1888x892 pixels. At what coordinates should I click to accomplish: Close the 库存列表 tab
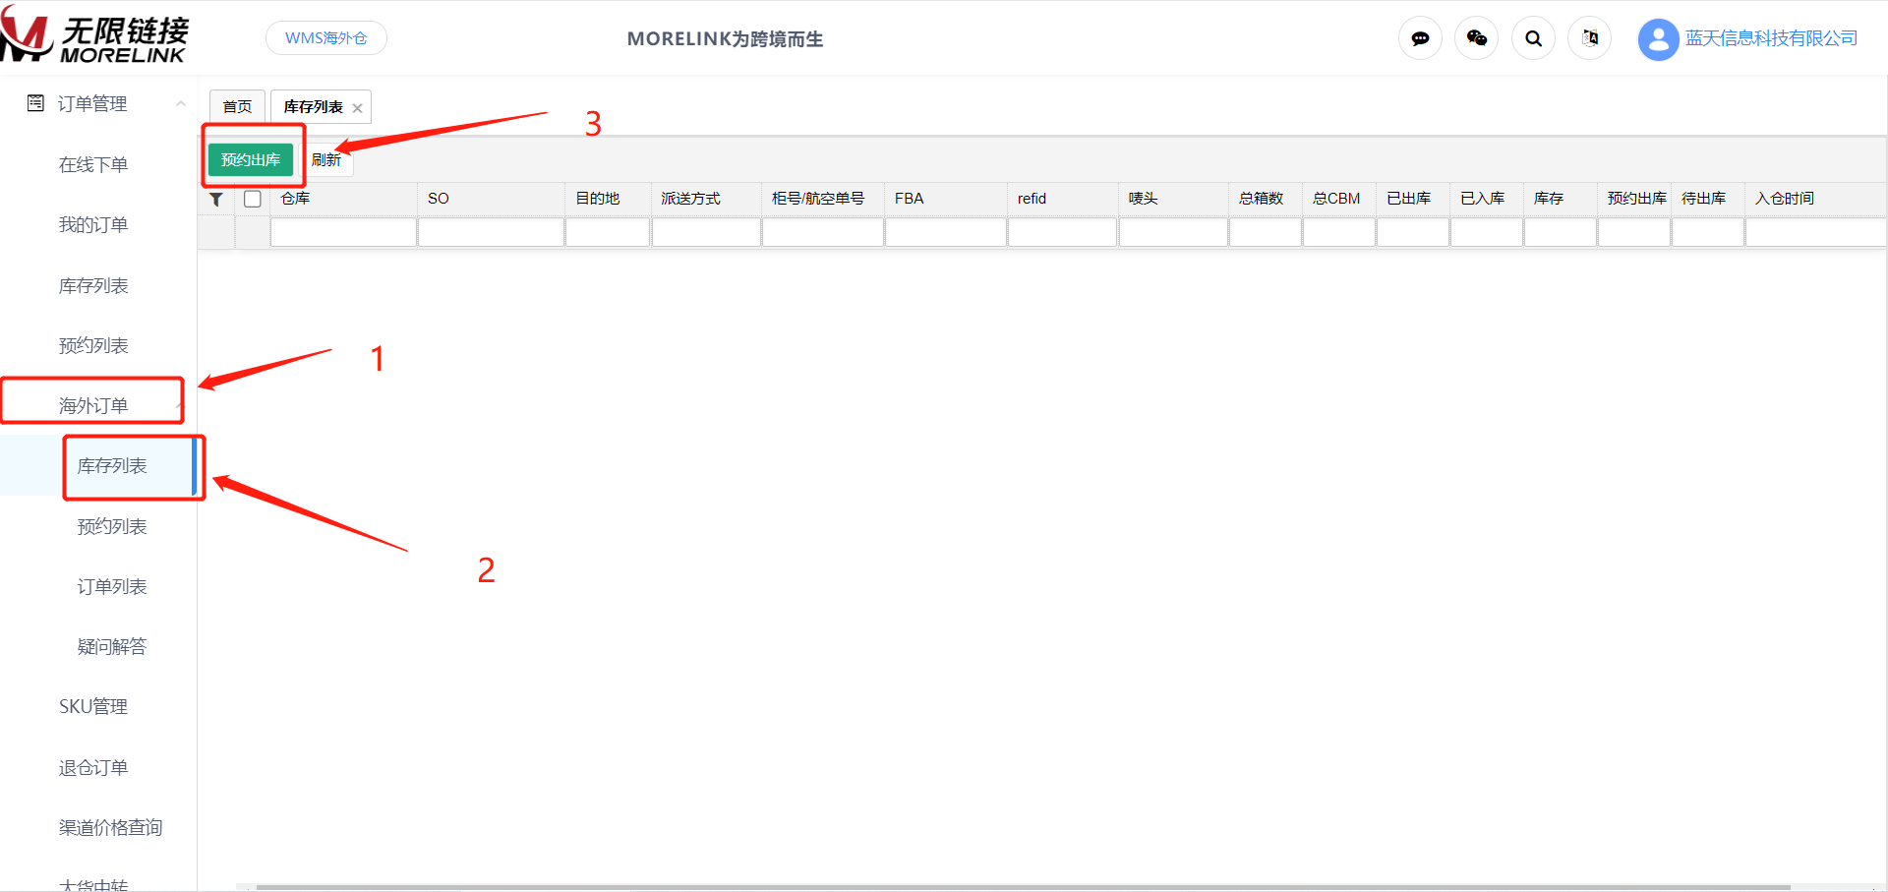pos(357,108)
